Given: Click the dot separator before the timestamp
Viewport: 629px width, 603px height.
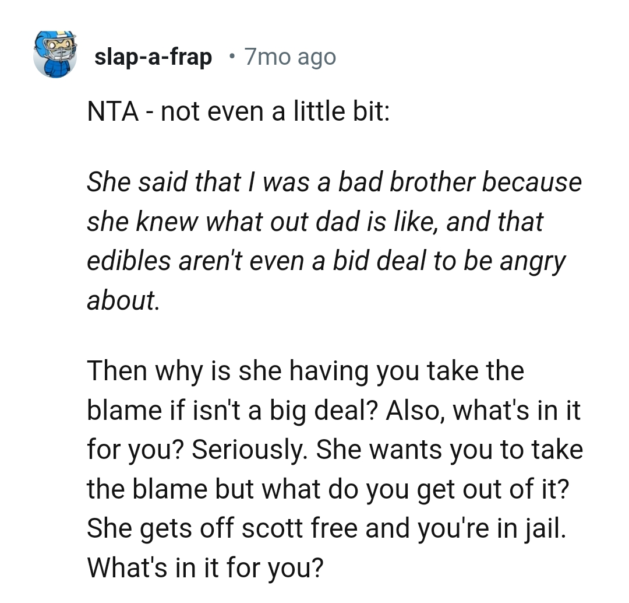Looking at the screenshot, I should [x=232, y=57].
